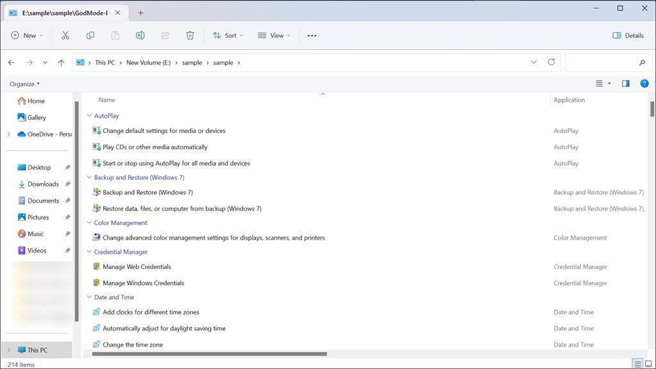This screenshot has height=369, width=656.
Task: Switch to large icons view in status bar
Action: 649,364
